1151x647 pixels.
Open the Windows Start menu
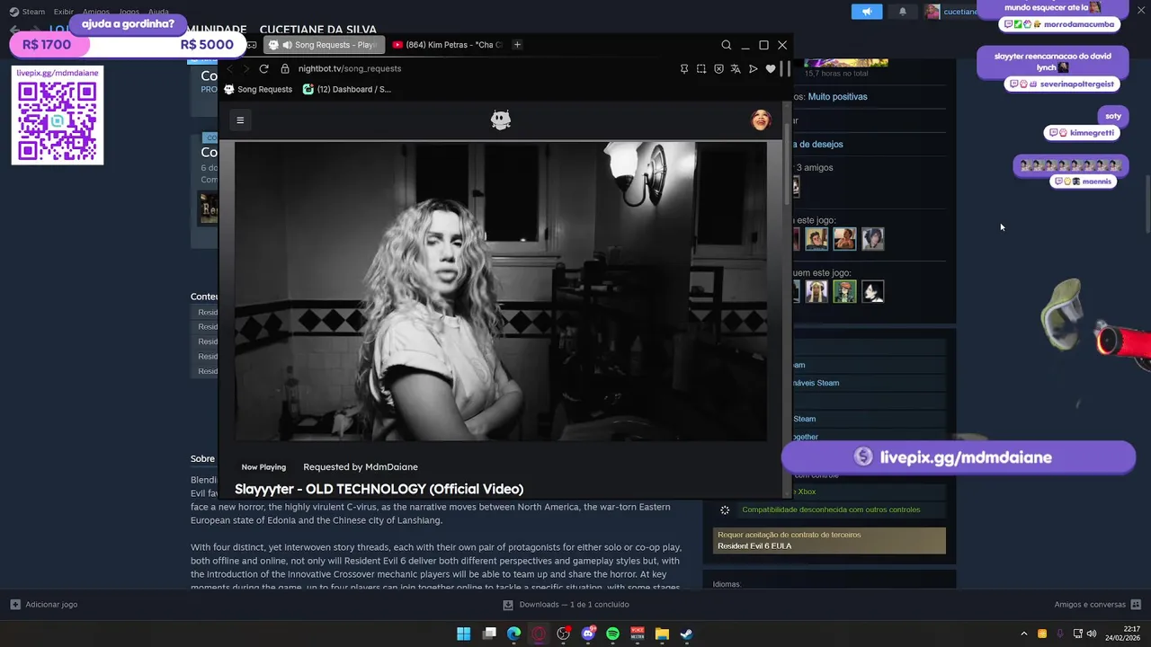coord(463,634)
